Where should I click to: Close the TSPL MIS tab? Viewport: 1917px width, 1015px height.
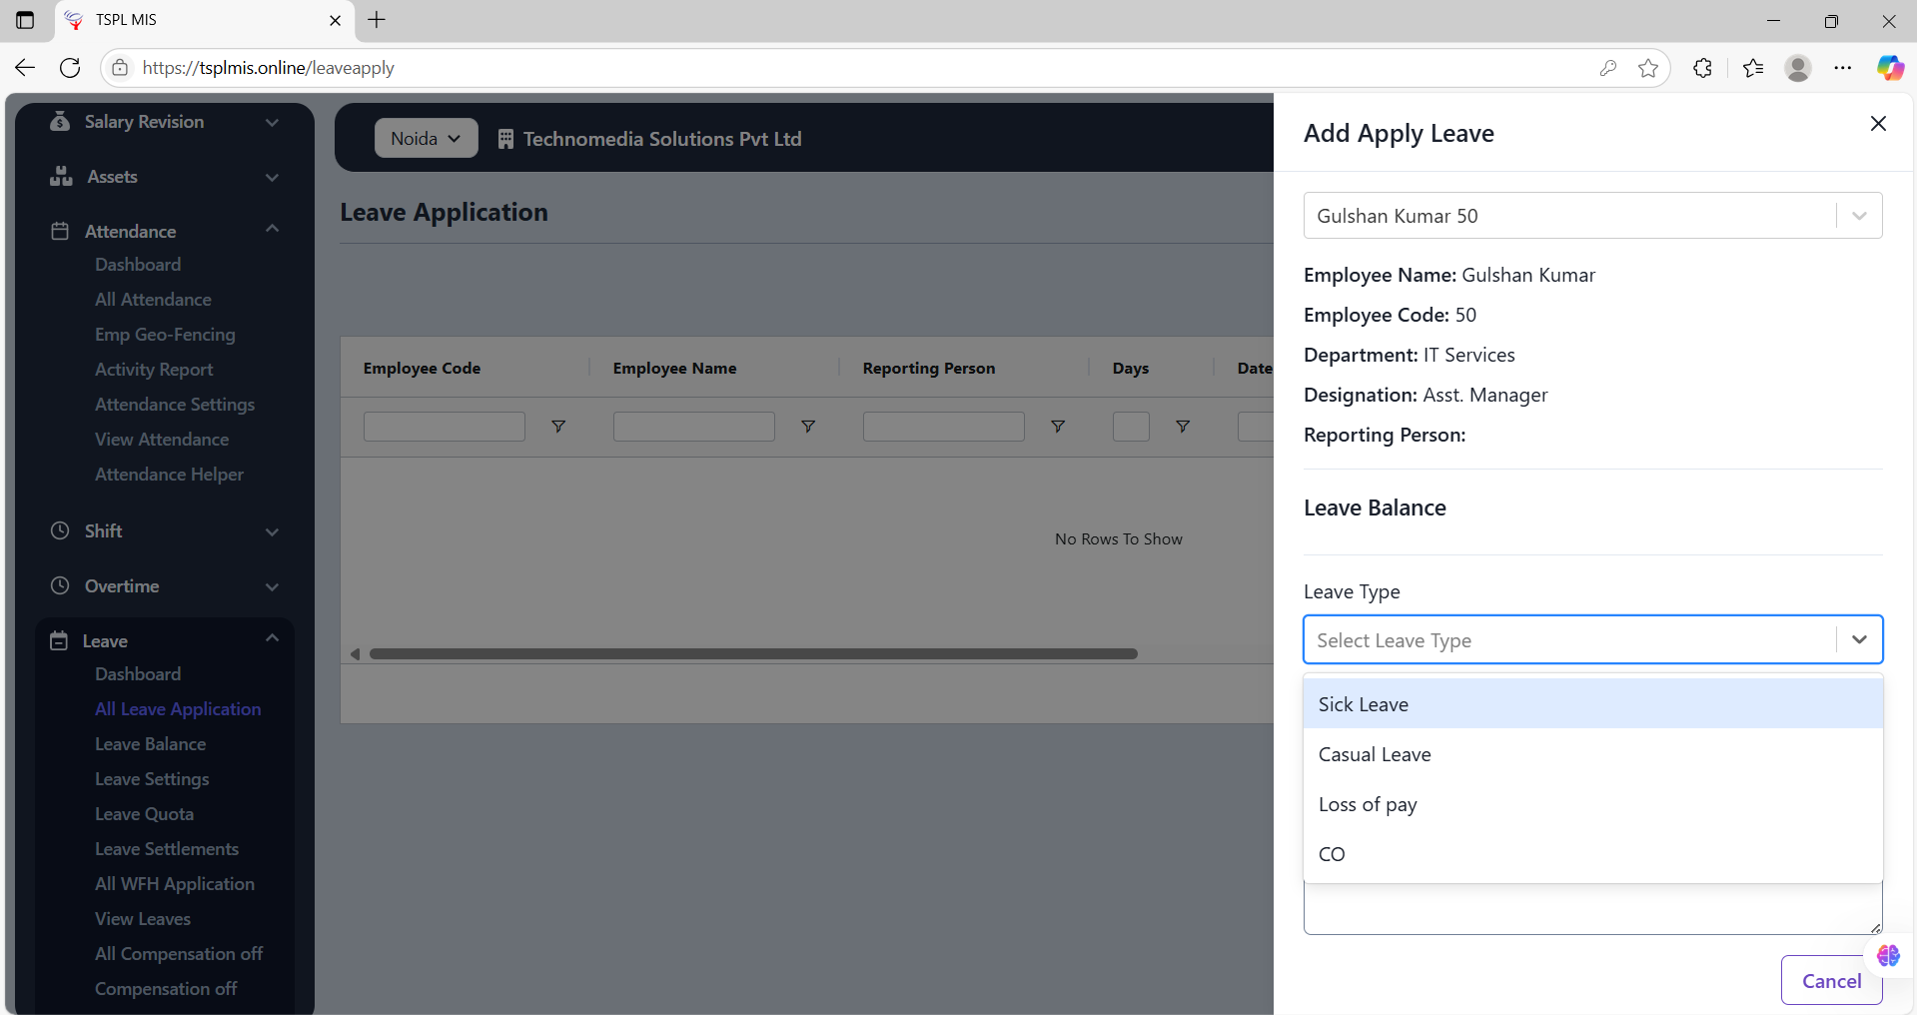coord(336,20)
